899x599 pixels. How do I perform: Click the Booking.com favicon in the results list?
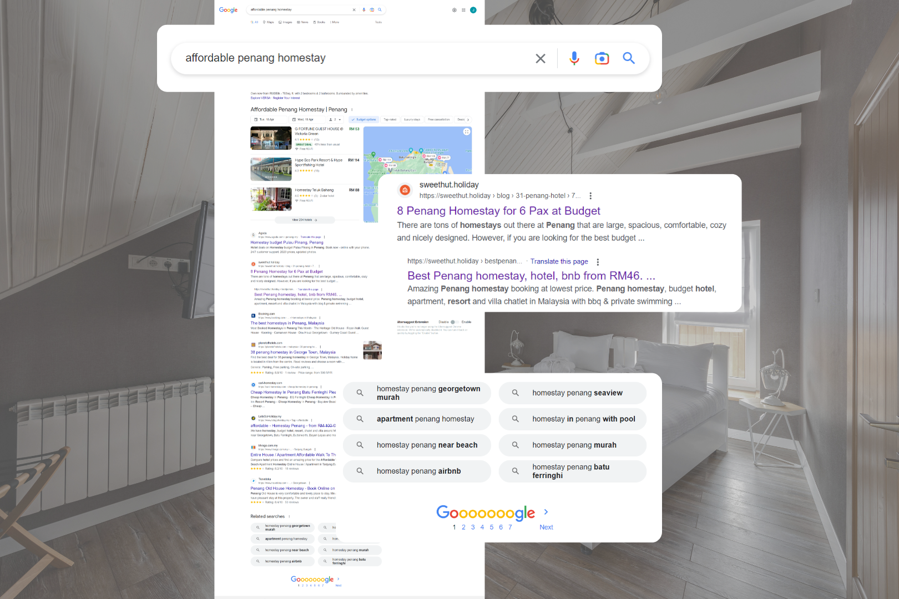coord(253,316)
